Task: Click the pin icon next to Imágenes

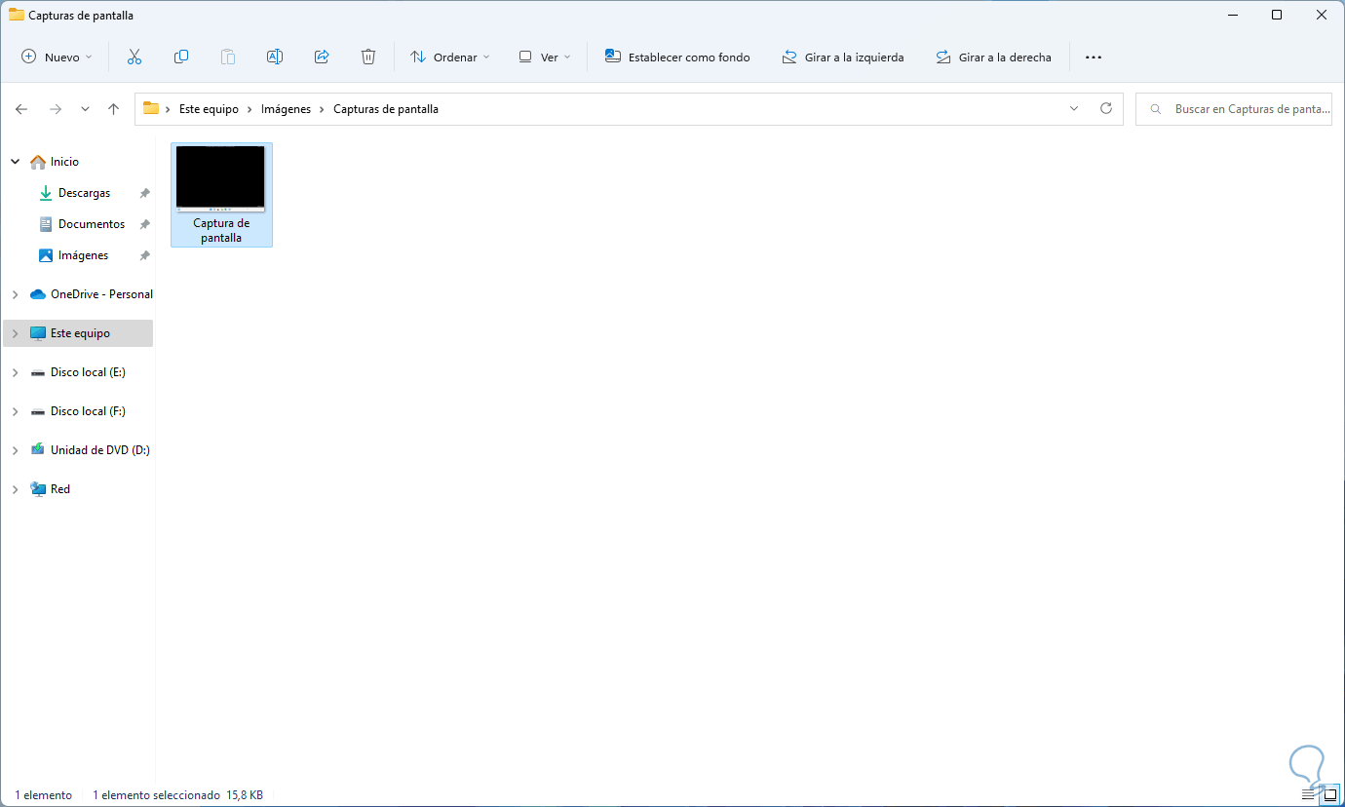Action: click(144, 255)
